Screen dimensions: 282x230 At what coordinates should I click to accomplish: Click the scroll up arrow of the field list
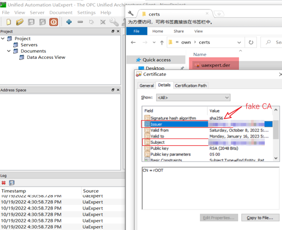click(276, 110)
